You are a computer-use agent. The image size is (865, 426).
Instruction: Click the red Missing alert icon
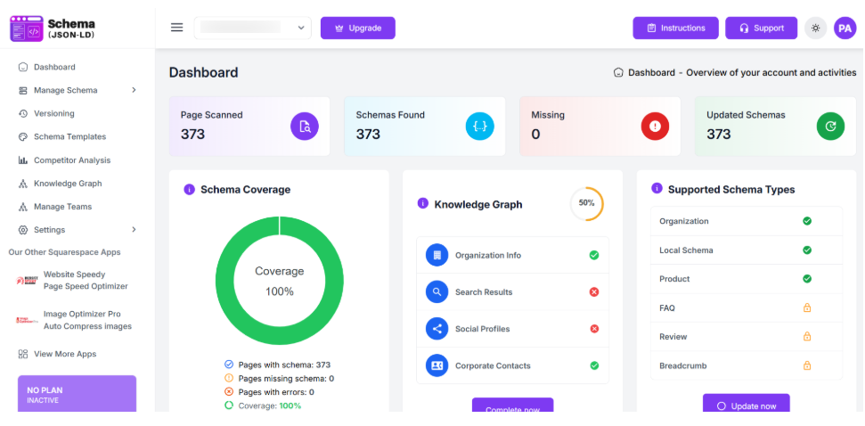655,127
